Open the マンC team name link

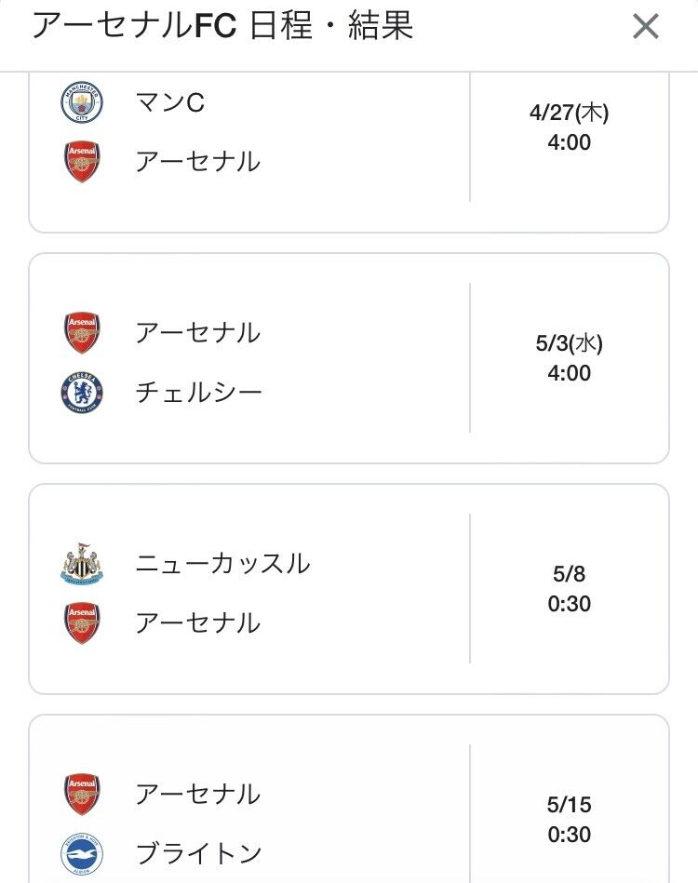click(x=169, y=102)
